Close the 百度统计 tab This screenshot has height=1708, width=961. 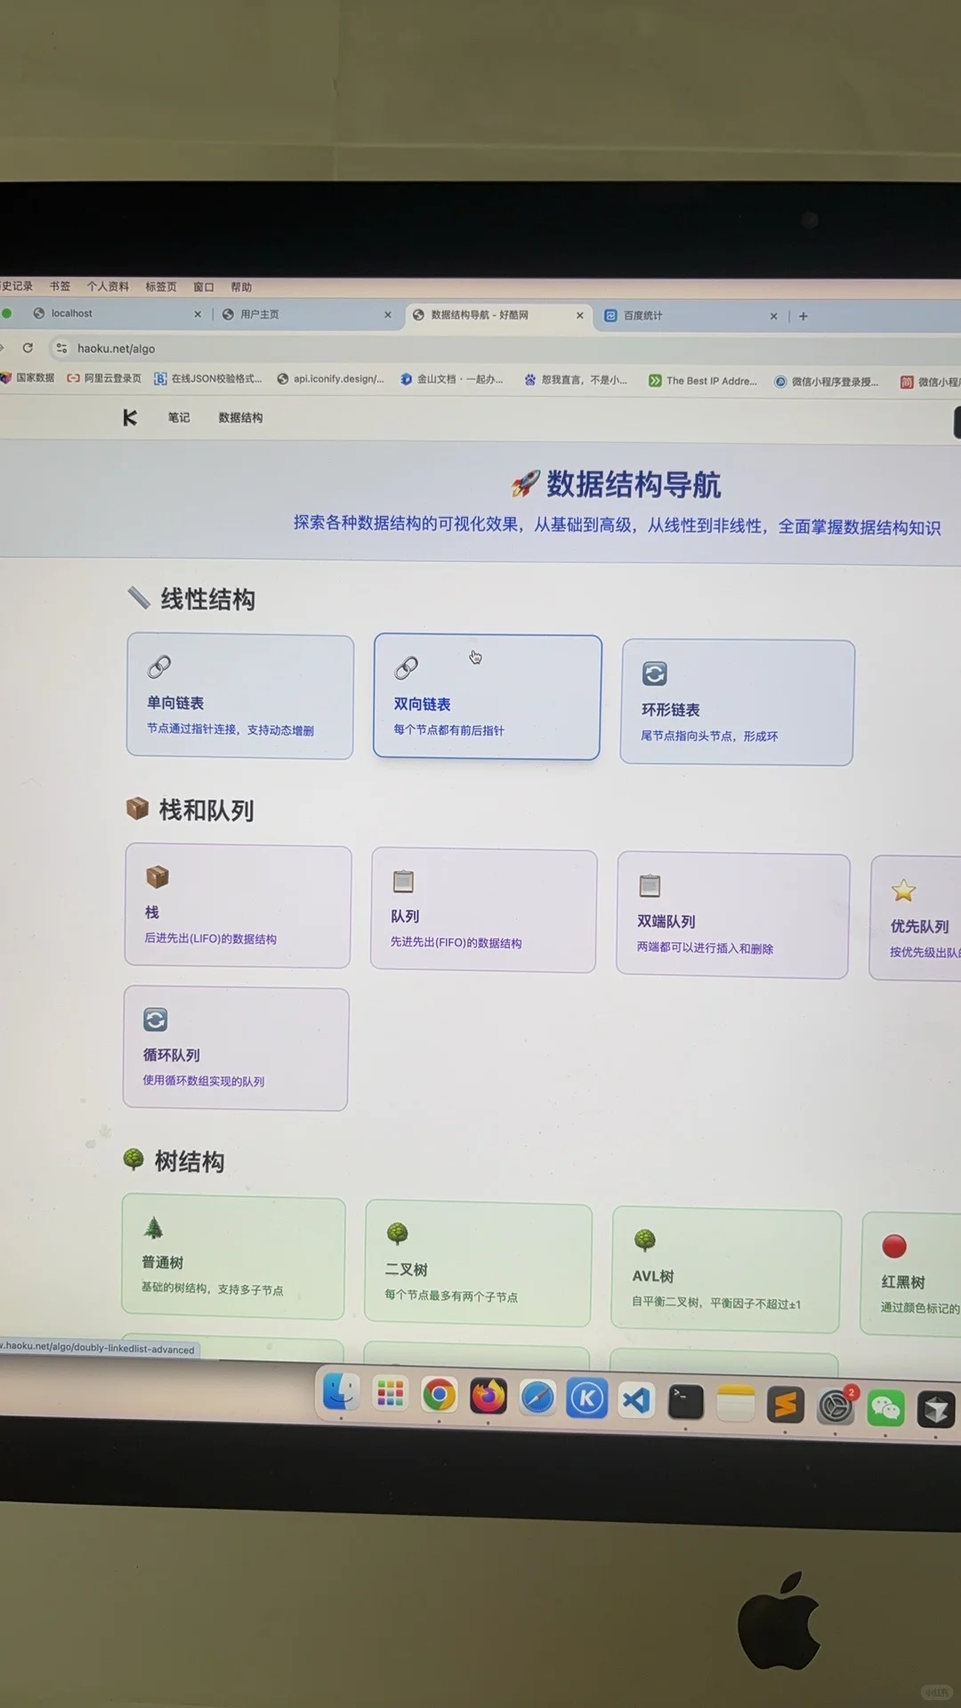click(x=773, y=316)
